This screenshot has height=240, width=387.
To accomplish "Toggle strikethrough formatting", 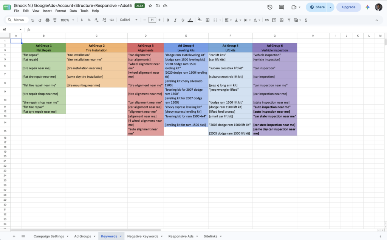I will tap(183, 20).
